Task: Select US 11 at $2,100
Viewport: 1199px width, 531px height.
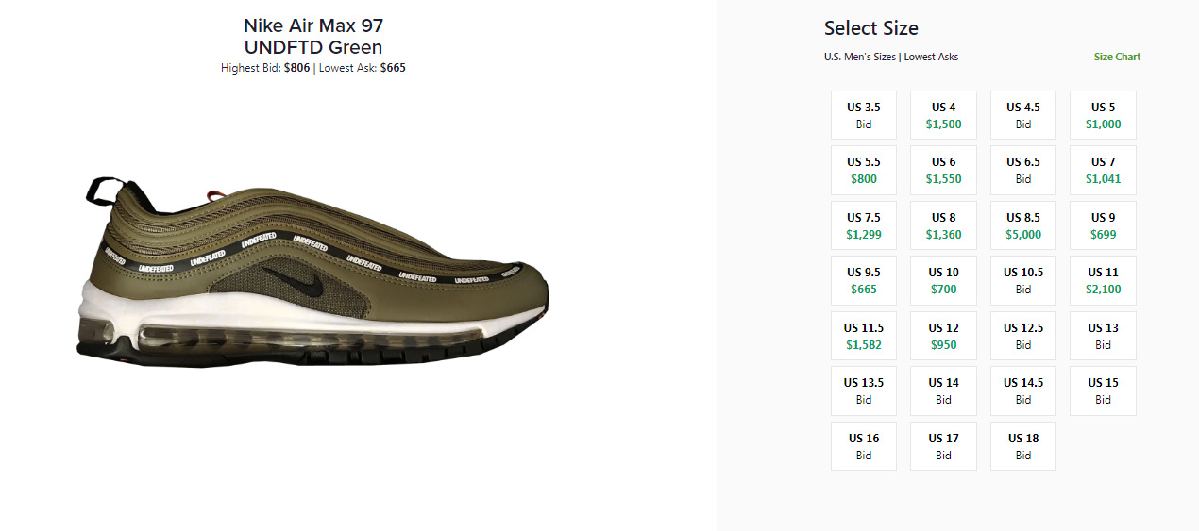Action: click(x=1103, y=280)
